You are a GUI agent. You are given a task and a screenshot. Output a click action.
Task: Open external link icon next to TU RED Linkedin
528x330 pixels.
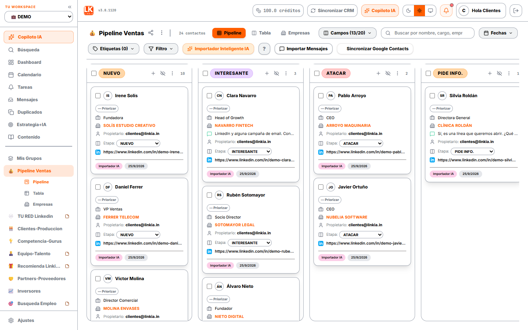[67, 216]
